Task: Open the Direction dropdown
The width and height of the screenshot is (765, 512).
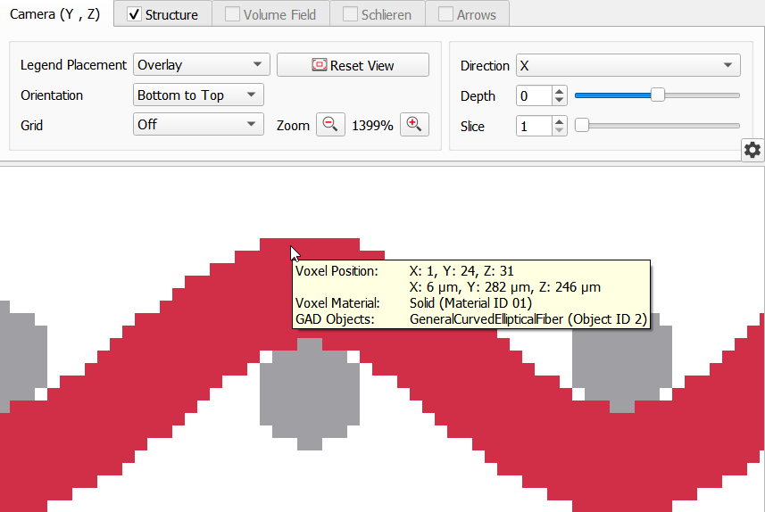Action: [628, 66]
